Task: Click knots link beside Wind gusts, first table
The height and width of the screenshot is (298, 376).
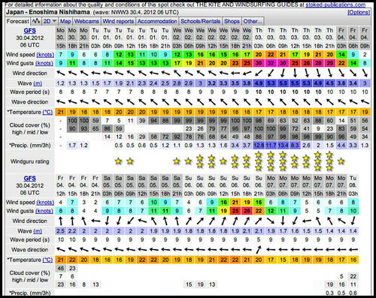Action: point(44,63)
